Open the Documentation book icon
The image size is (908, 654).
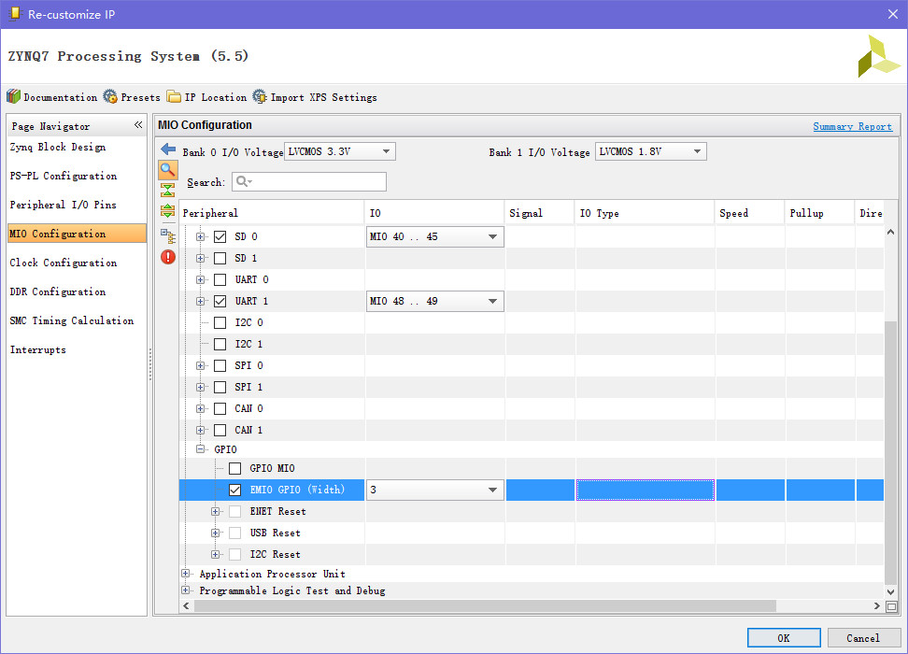[x=13, y=96]
